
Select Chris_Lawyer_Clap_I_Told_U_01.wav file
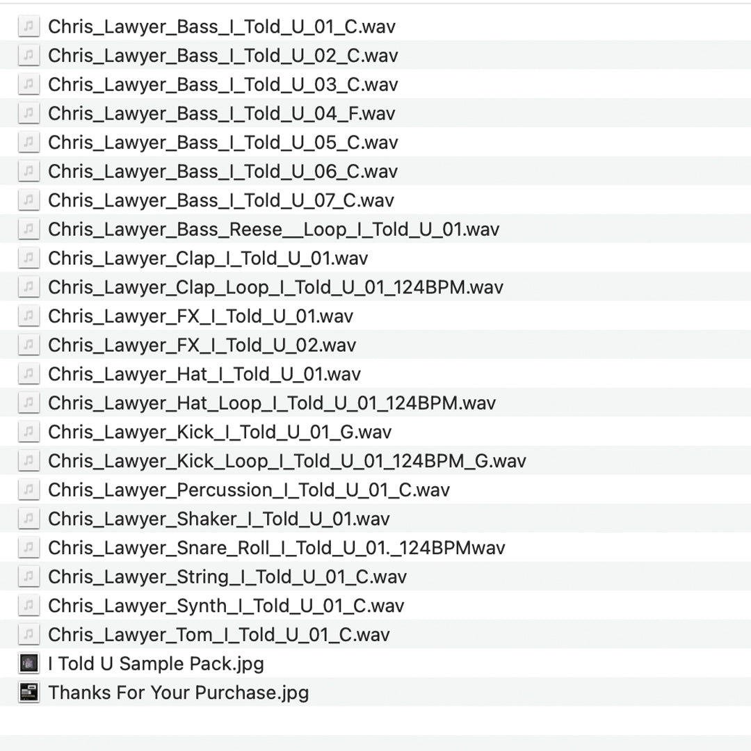point(207,258)
